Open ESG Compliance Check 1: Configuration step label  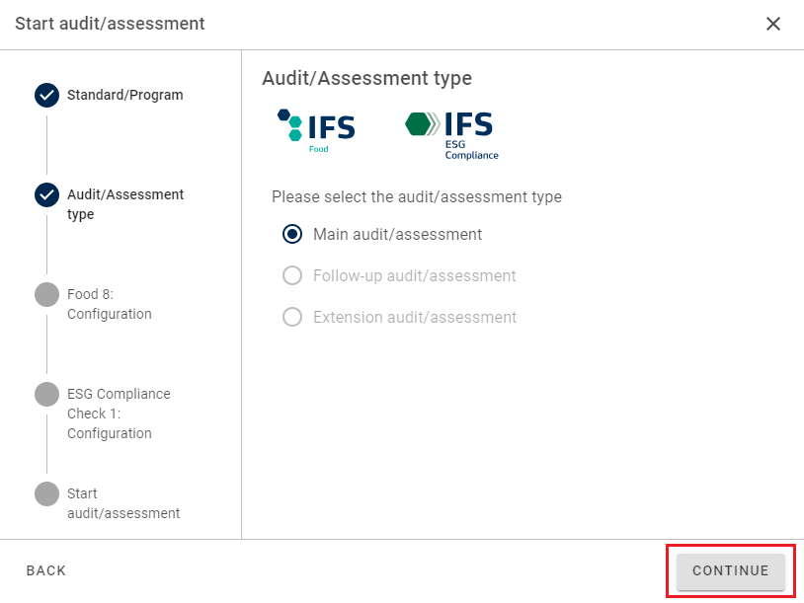click(x=119, y=414)
